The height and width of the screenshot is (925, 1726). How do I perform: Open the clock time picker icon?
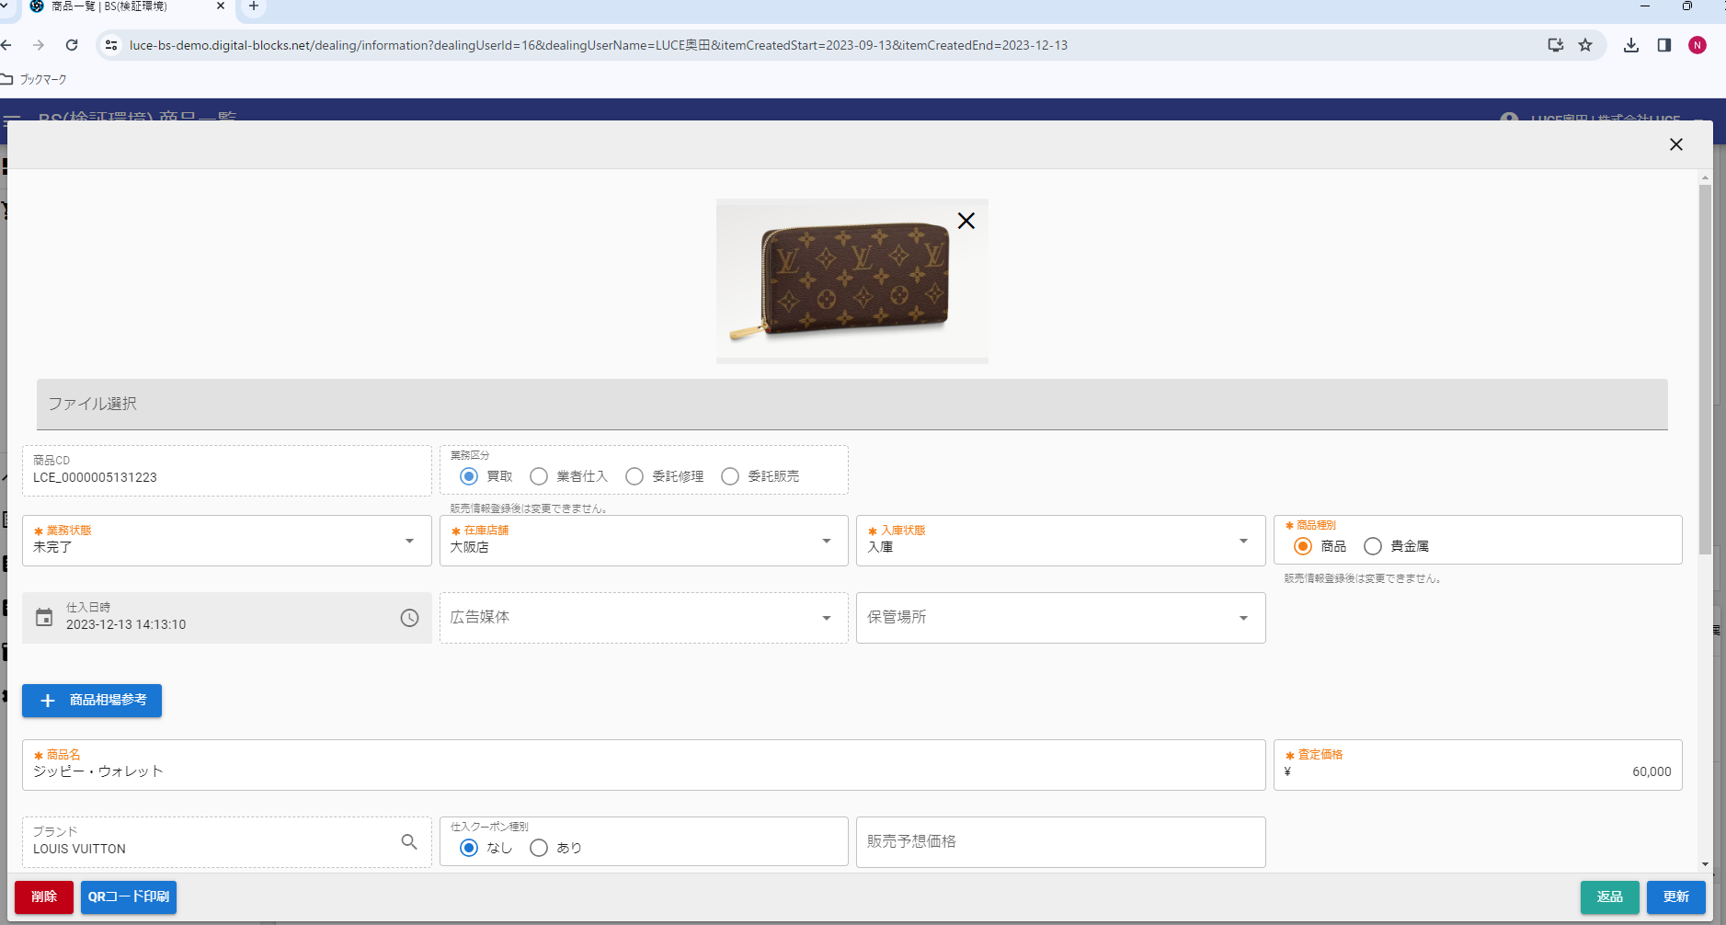(409, 618)
